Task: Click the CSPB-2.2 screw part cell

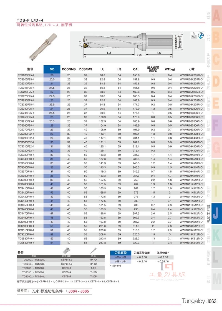Action: tap(67, 260)
